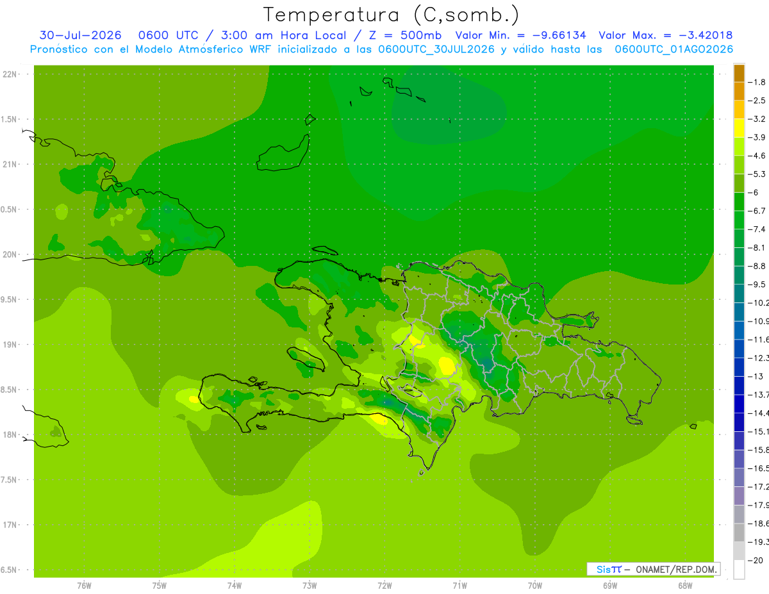Click the '74W' longitude label
Viewport: 769px width, 594px height.
point(234,586)
